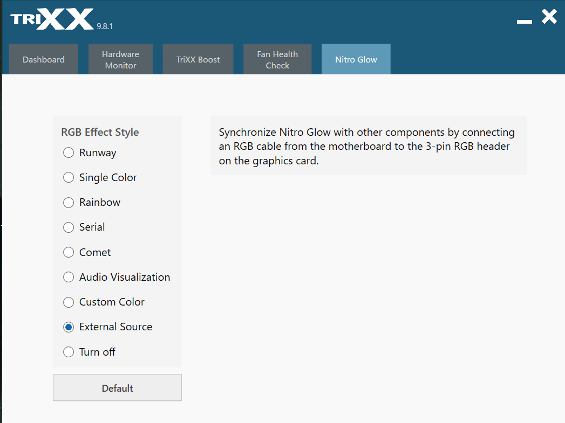Turn off the Nitro Glow lighting
565x423 pixels.
click(x=69, y=352)
